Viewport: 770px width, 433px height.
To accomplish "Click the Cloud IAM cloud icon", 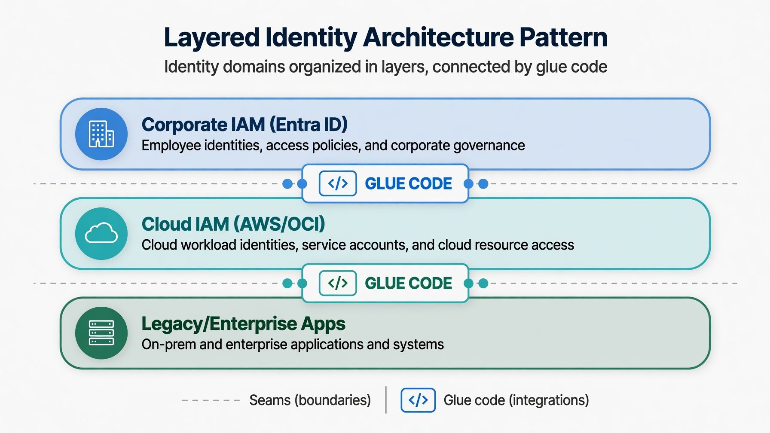I will click(101, 233).
